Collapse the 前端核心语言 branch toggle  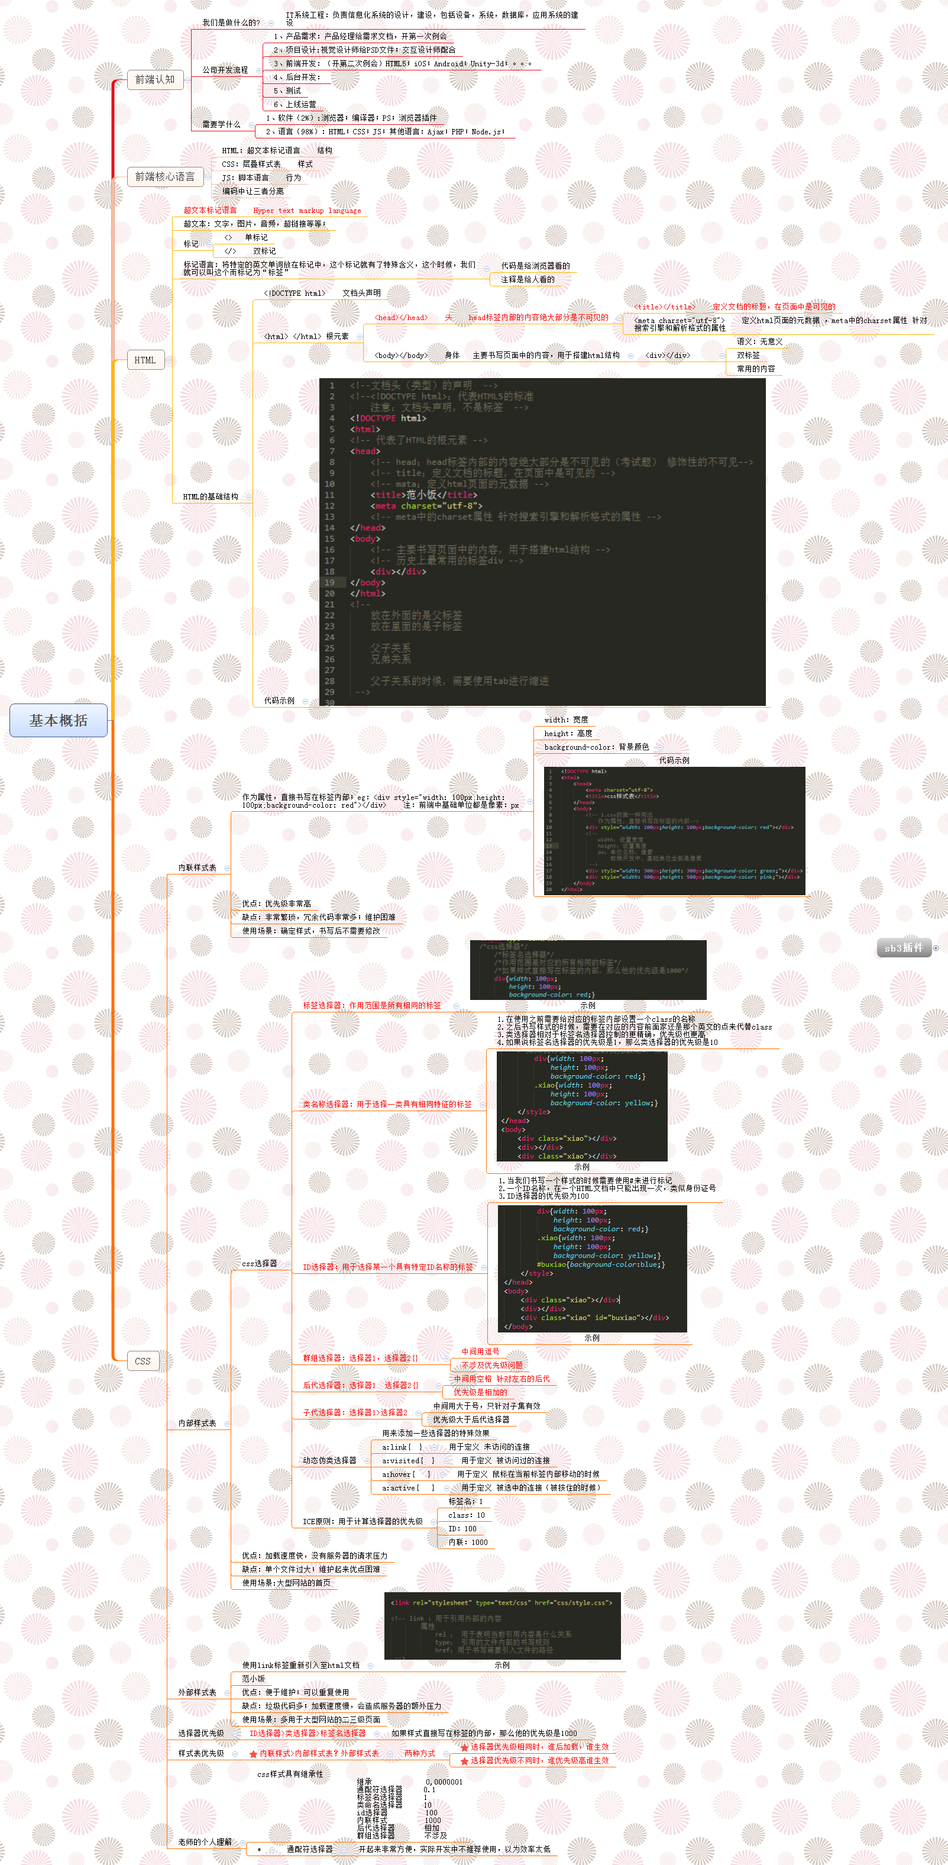click(208, 177)
